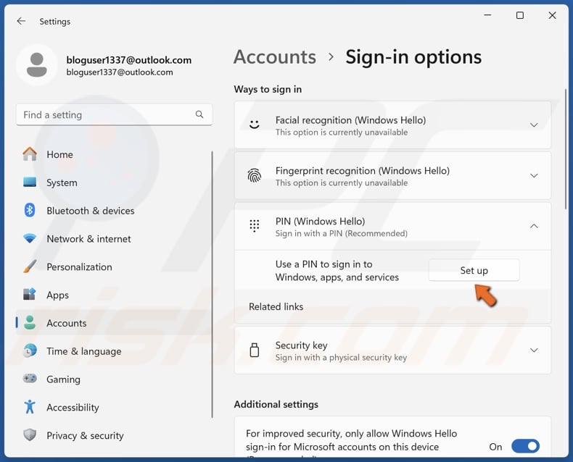Collapse the PIN (Windows Hello) section
Image resolution: width=573 pixels, height=462 pixels.
534,227
